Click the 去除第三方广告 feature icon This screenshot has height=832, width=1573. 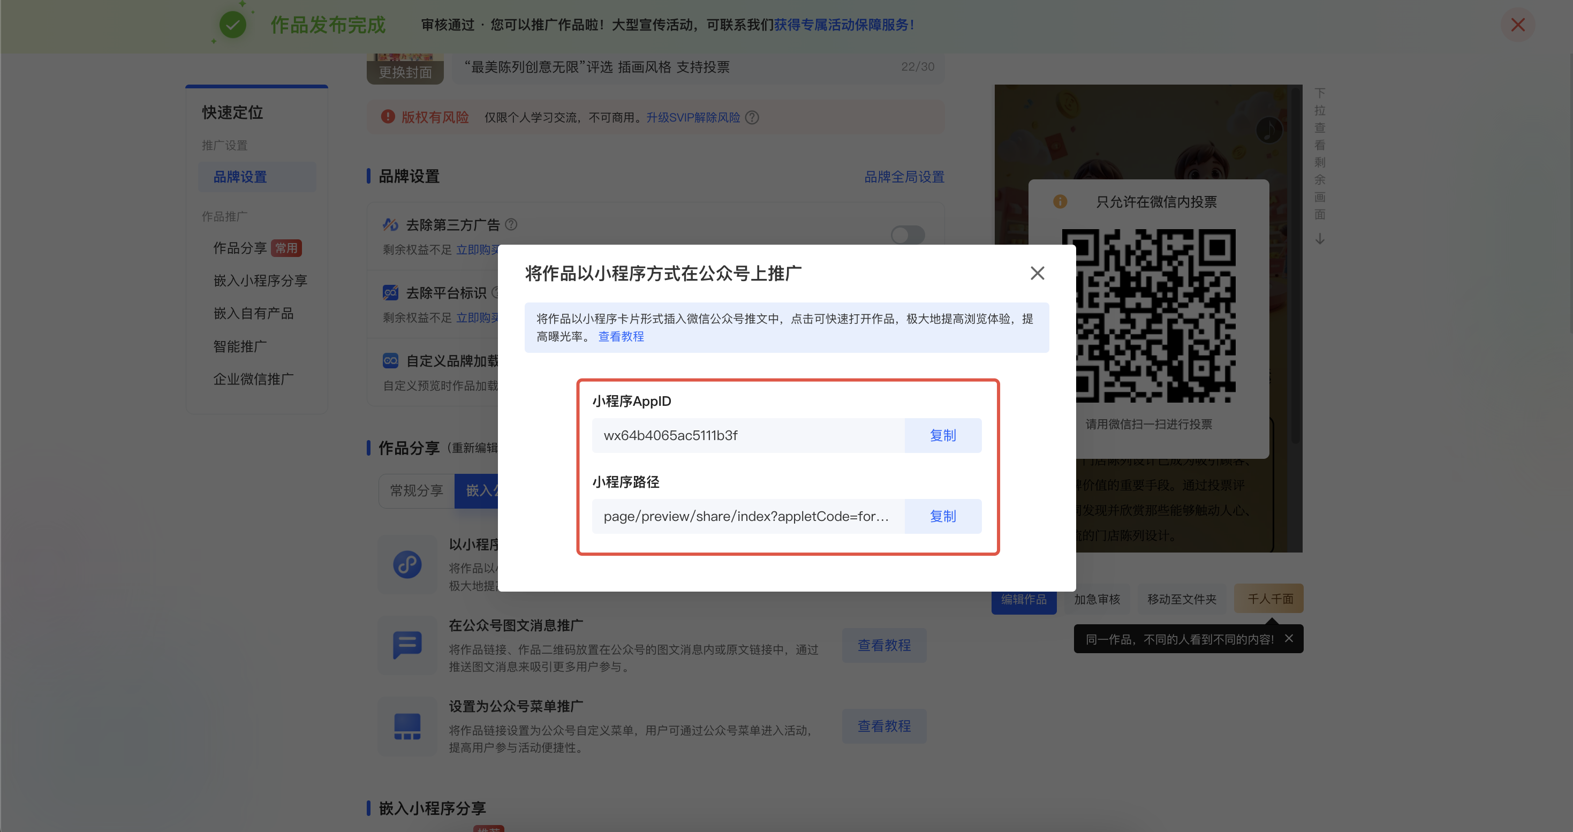point(390,225)
